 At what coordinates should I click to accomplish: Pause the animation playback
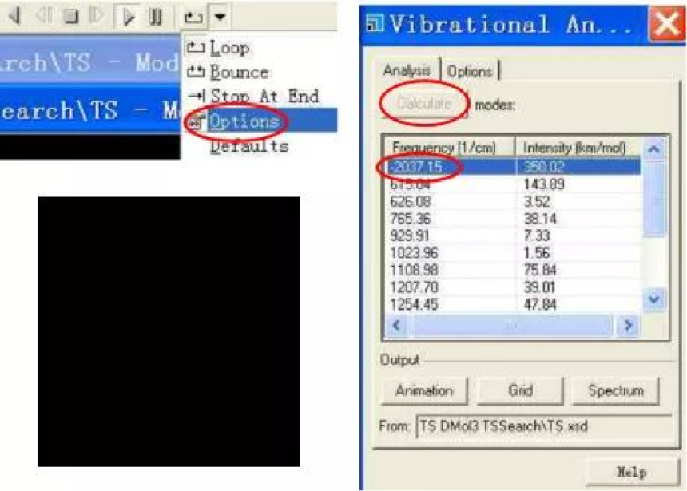(156, 17)
